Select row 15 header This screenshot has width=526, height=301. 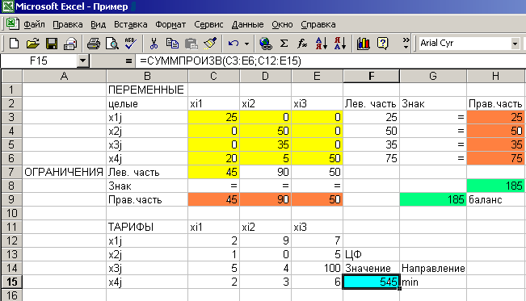point(12,282)
